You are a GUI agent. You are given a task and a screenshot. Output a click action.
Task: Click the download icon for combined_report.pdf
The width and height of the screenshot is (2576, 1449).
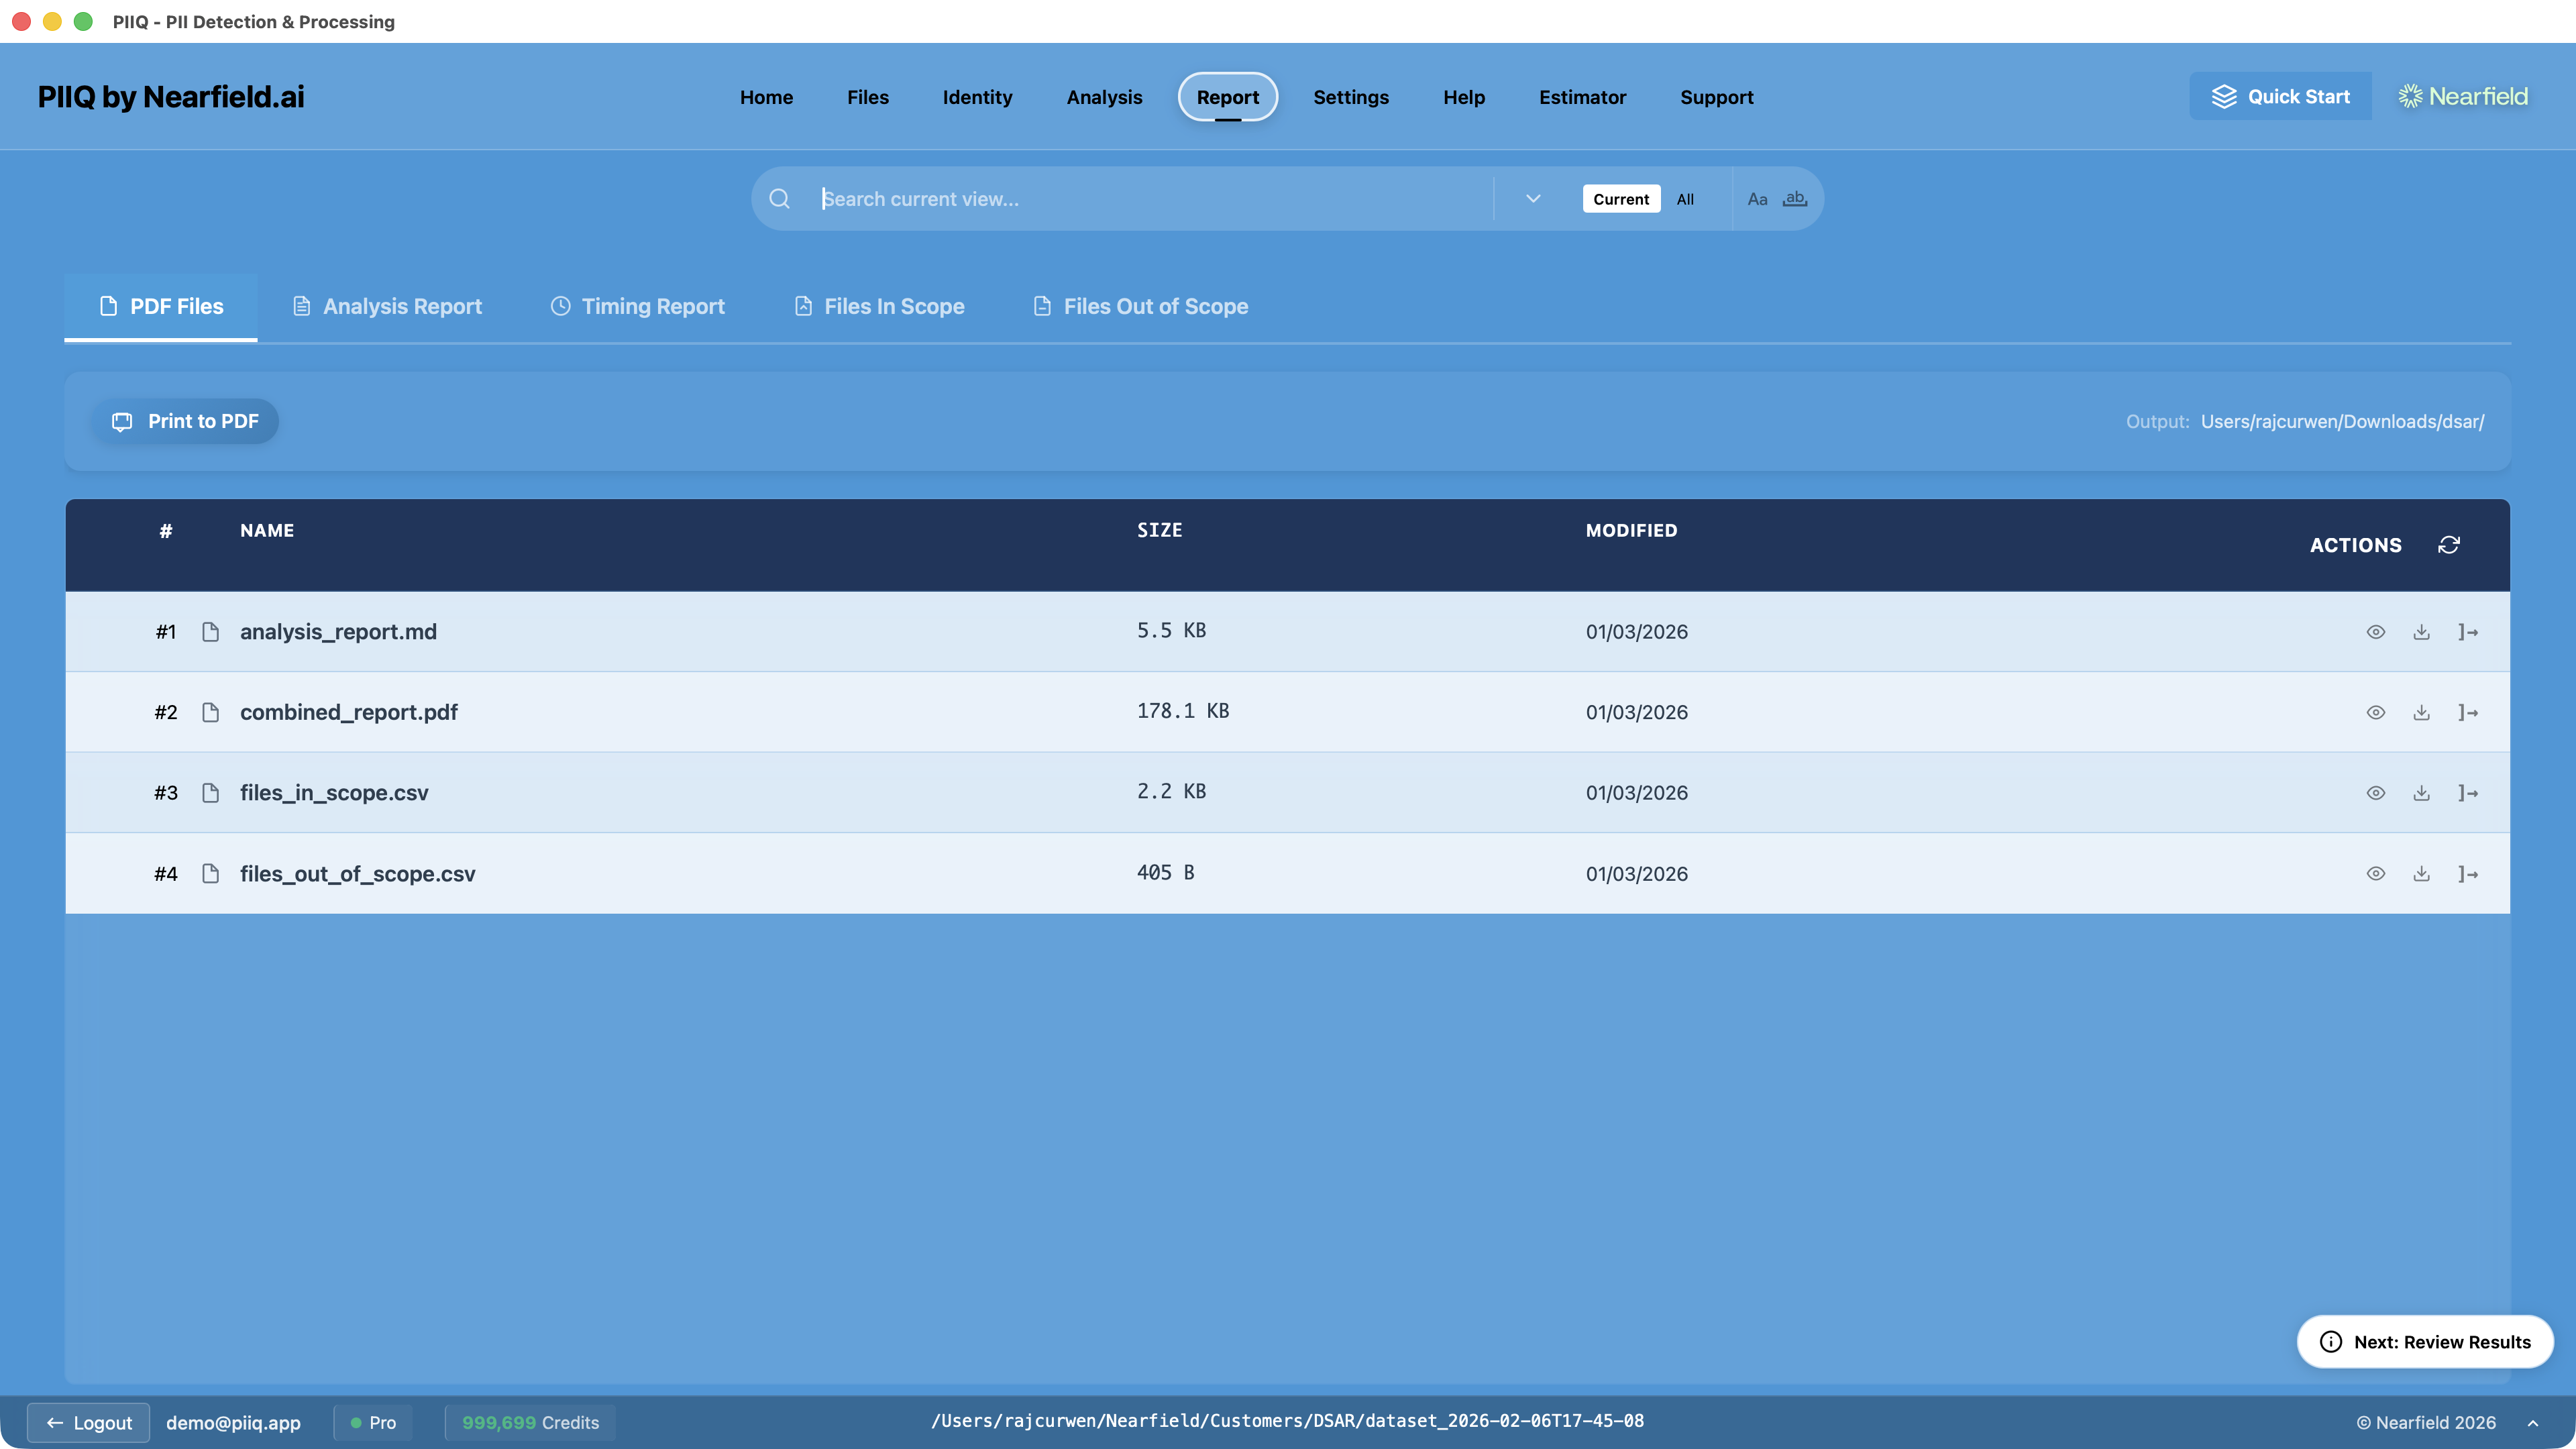tap(2422, 712)
